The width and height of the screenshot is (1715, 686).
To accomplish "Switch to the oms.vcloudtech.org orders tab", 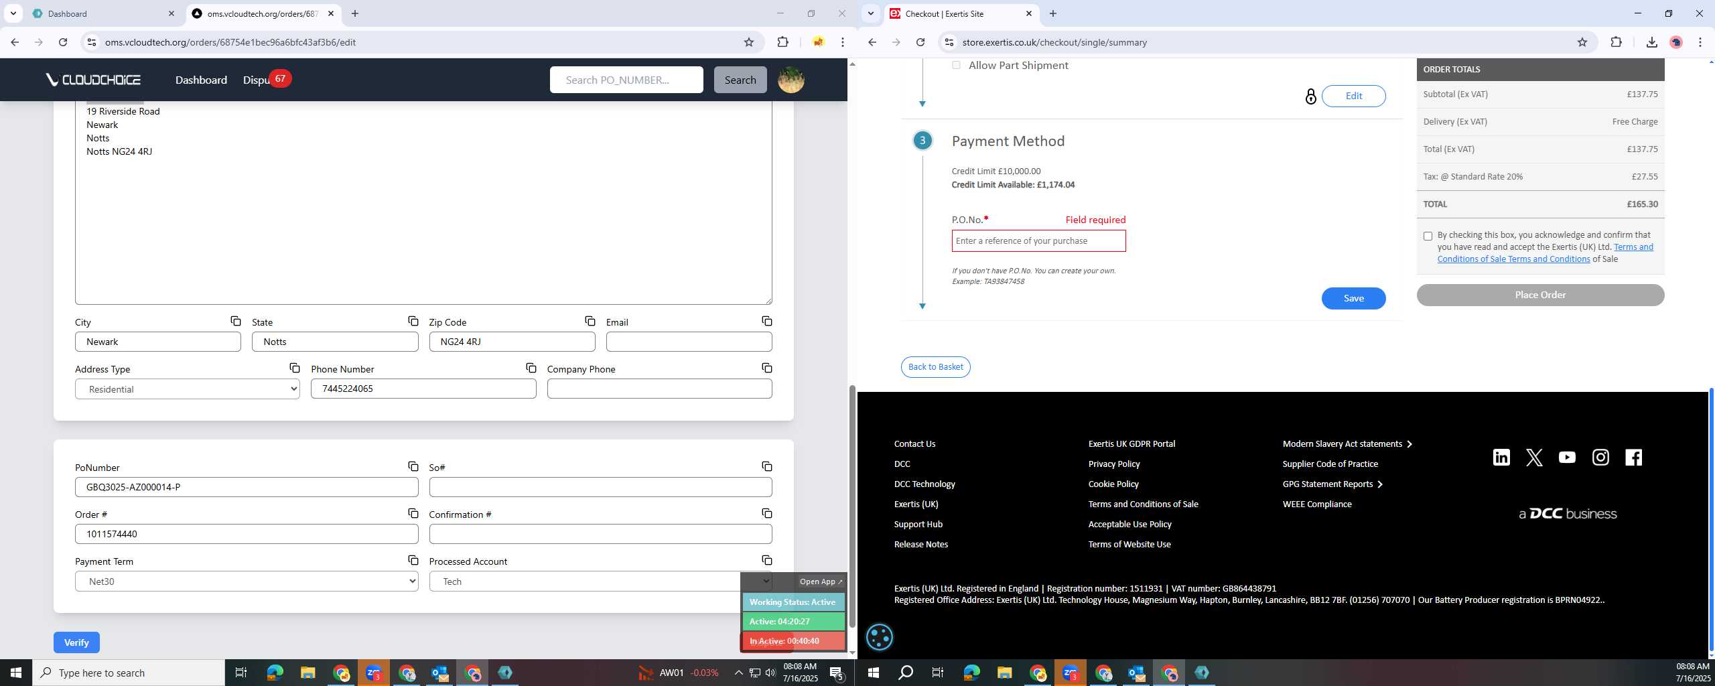I will click(263, 13).
